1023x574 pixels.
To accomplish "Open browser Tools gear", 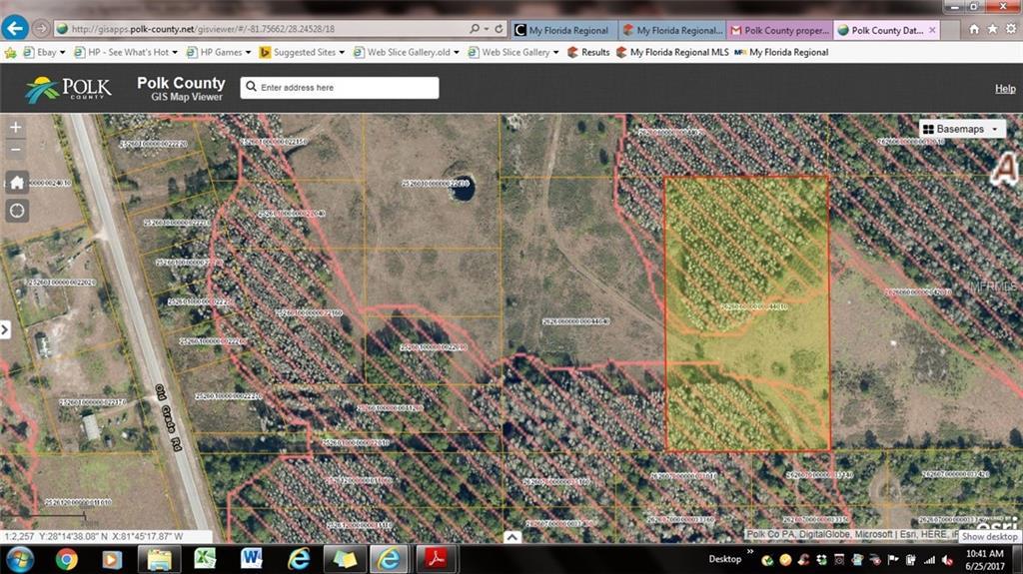I will tap(1011, 29).
